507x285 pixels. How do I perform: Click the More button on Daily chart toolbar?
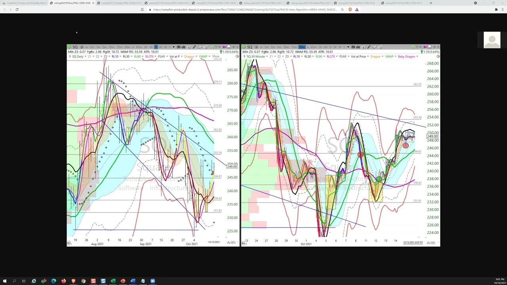tap(215, 56)
